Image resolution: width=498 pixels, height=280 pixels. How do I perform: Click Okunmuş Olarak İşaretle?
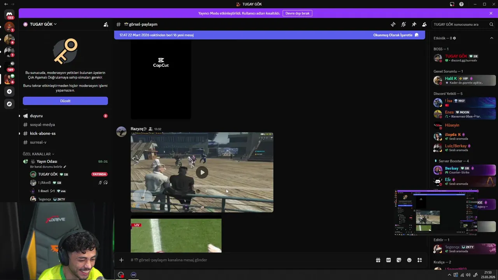[396, 35]
